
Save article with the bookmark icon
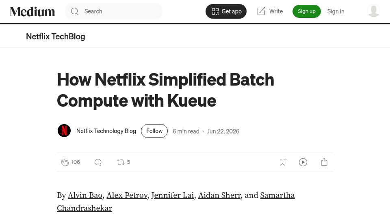(x=283, y=162)
